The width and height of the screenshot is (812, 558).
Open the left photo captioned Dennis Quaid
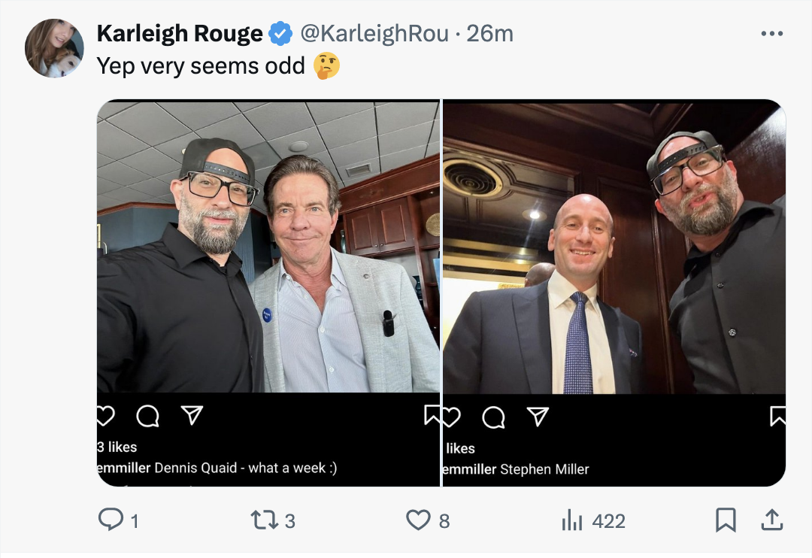[268, 248]
